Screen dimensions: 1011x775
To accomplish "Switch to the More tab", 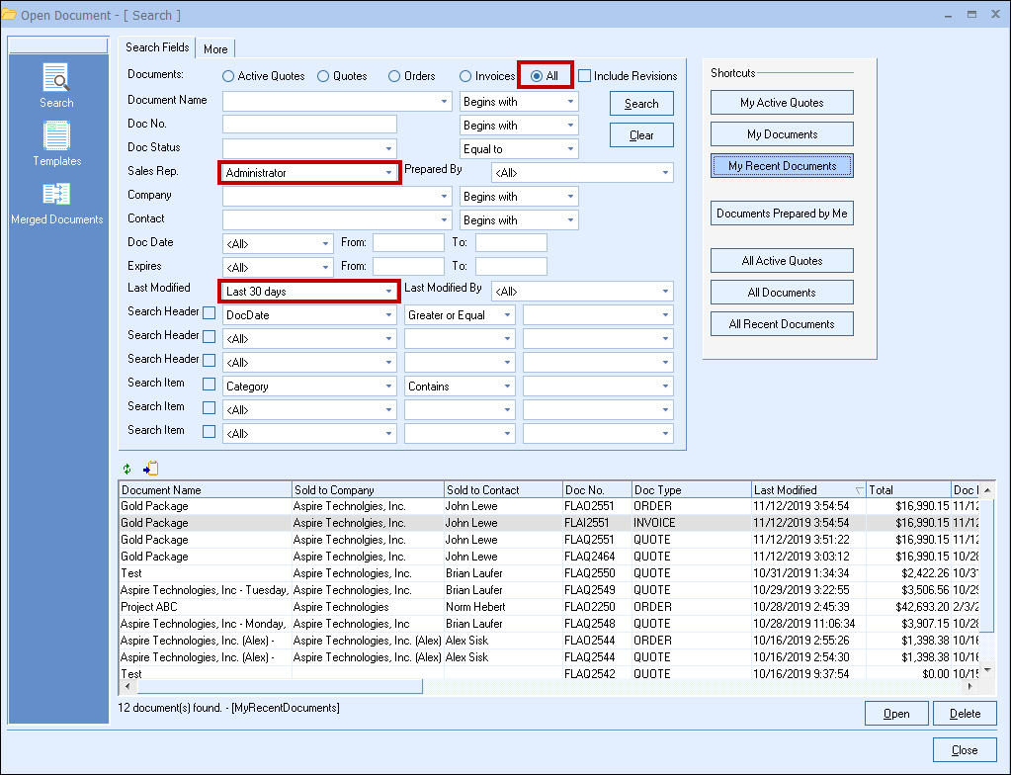I will point(215,49).
